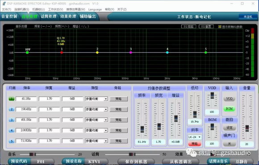259x165 pixels.
Task: Select the red EQ point 1 on graph
Action: pos(62,53)
